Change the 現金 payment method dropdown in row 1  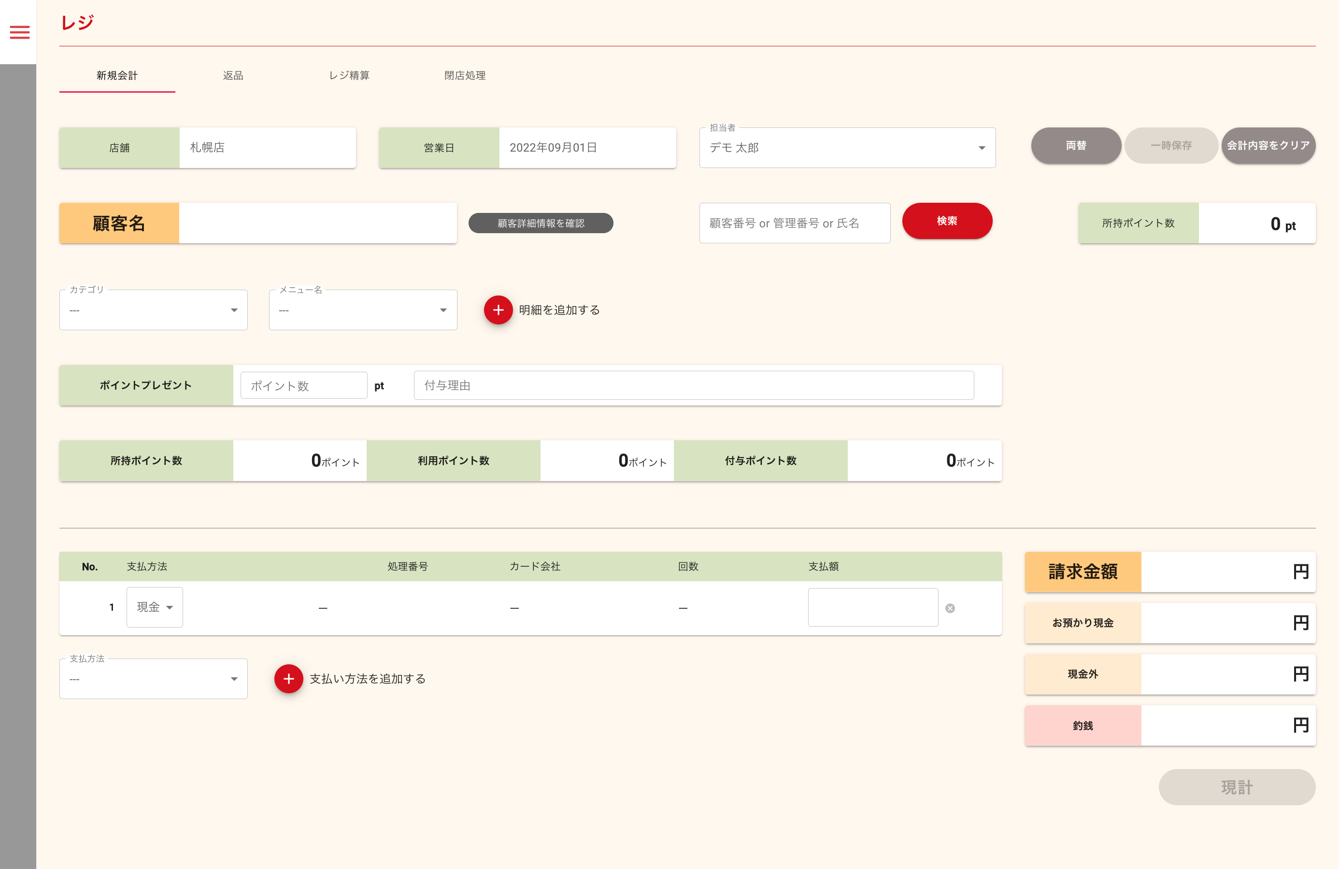(x=154, y=607)
